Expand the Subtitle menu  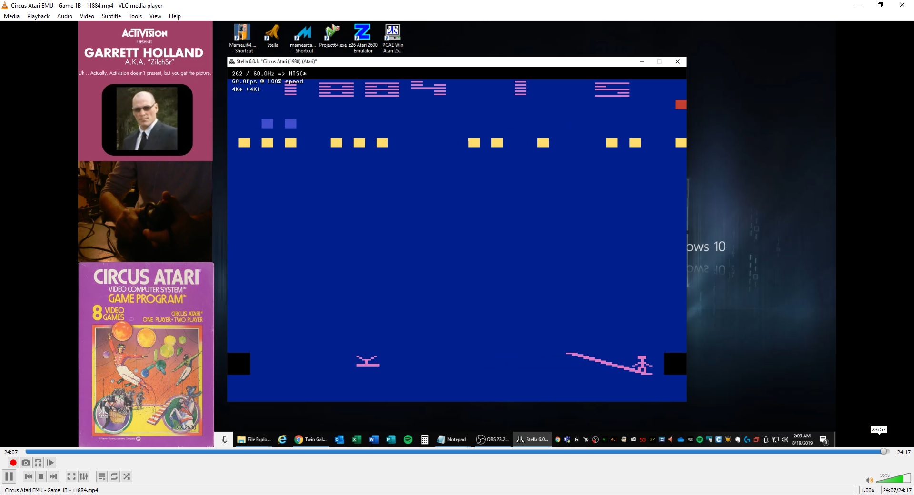click(x=111, y=16)
